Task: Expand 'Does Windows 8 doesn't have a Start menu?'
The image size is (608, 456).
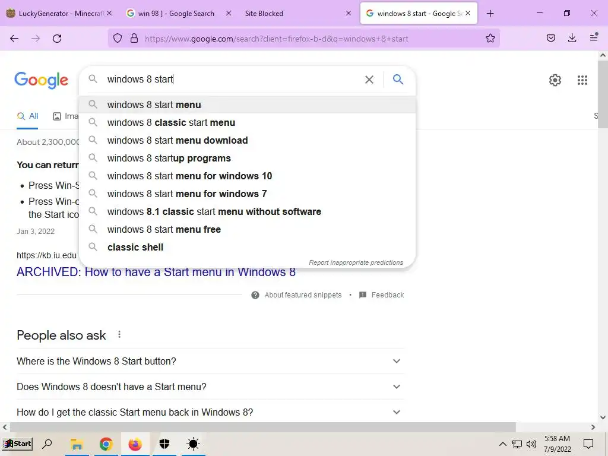Action: click(210, 387)
